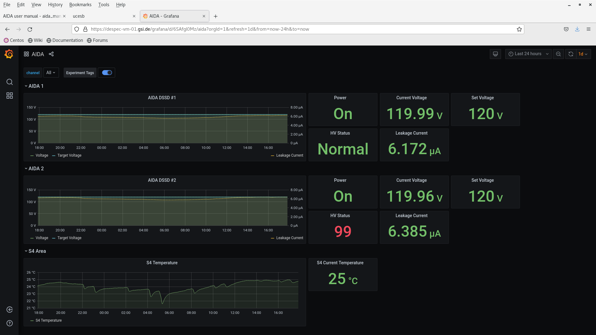Close the AIDA user manual tab

pyautogui.click(x=64, y=16)
